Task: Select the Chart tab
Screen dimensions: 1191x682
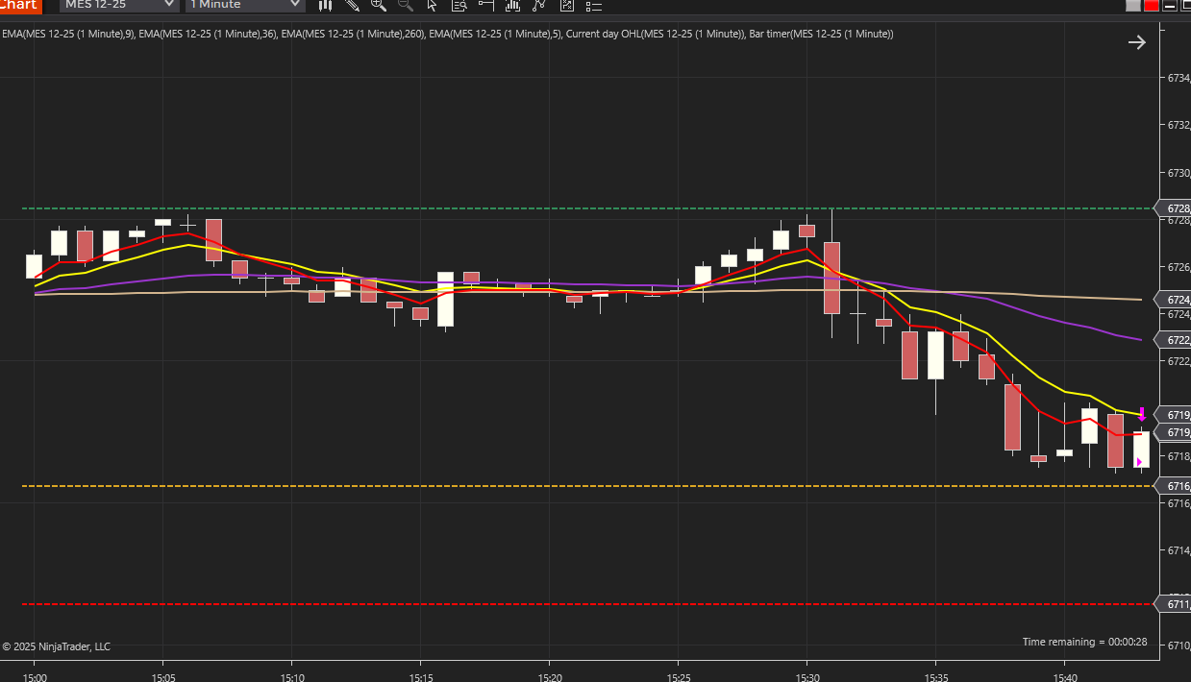Action: tap(20, 5)
